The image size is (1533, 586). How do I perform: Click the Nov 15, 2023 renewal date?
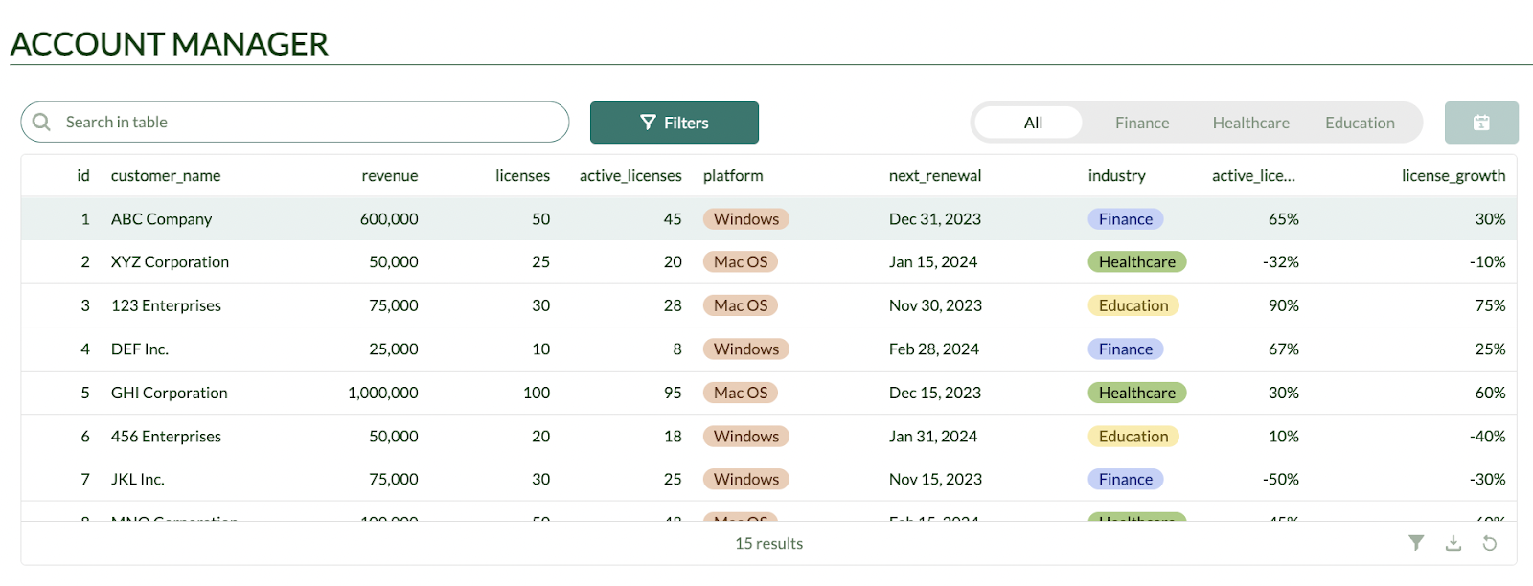pyautogui.click(x=935, y=480)
